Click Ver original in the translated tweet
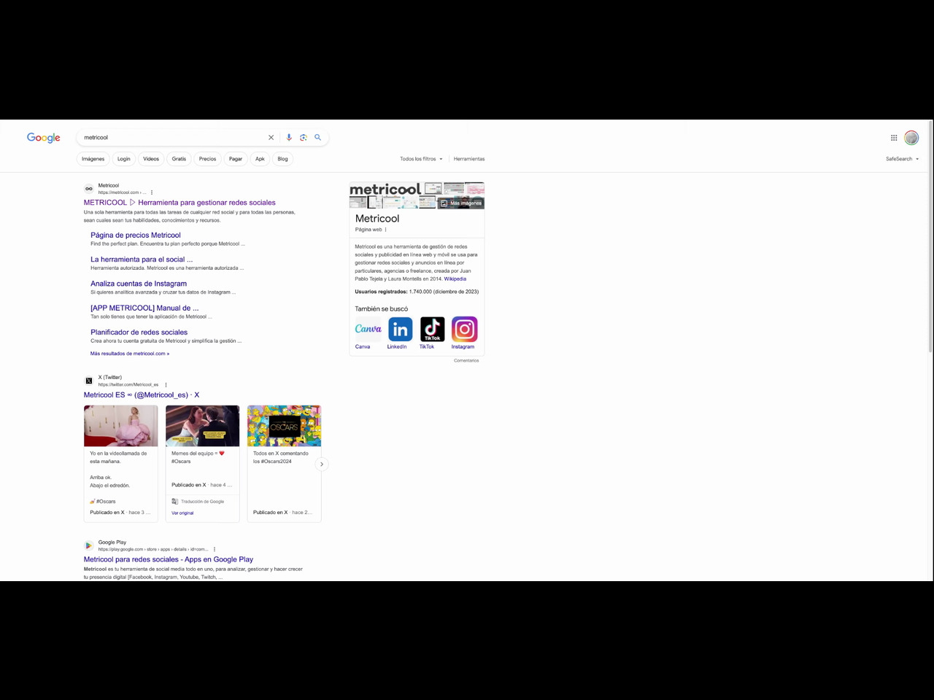This screenshot has height=700, width=934. coord(182,513)
